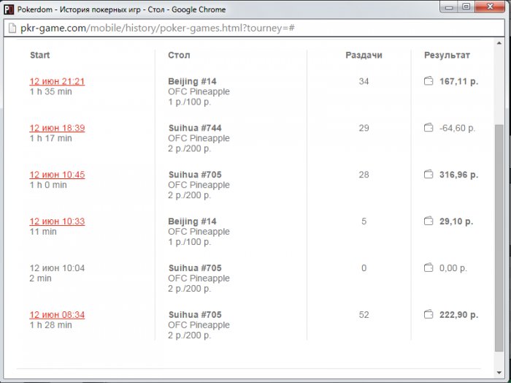Select Beijing #14 in the 10:33 row
This screenshot has width=511, height=383.
click(x=192, y=221)
